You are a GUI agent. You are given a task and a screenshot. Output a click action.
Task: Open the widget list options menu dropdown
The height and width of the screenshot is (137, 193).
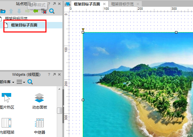[x=21, y=82]
